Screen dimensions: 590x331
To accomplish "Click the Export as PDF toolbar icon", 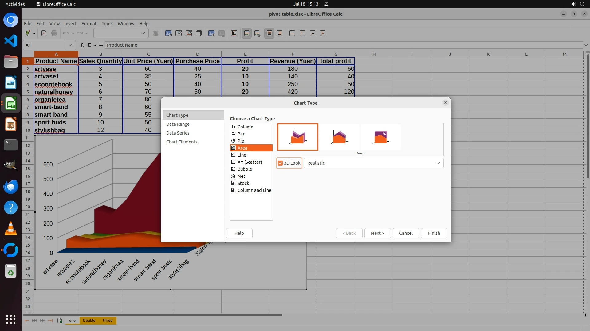I will 44,33.
